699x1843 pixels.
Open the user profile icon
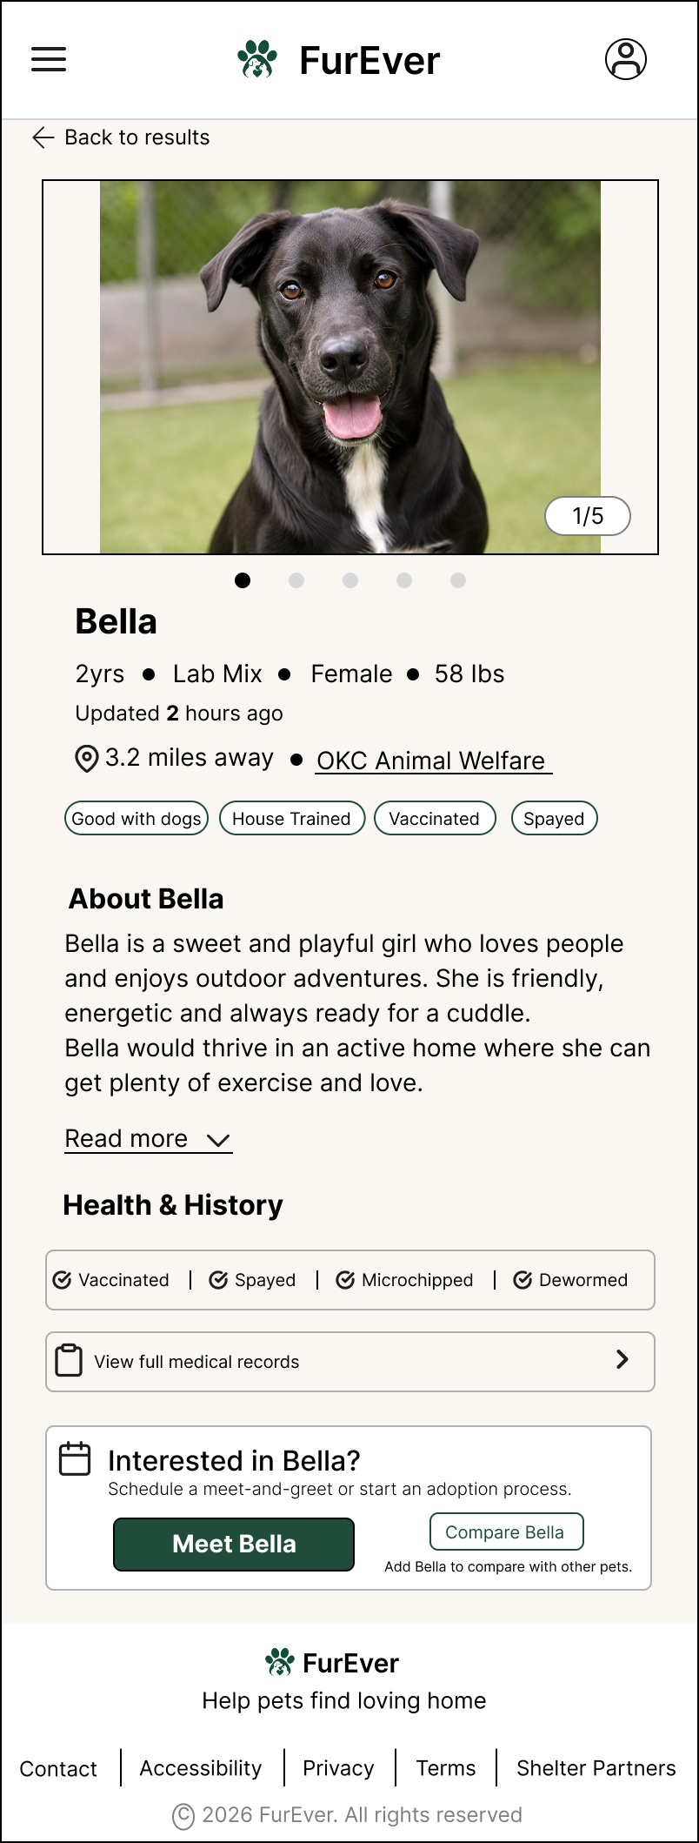(x=626, y=59)
